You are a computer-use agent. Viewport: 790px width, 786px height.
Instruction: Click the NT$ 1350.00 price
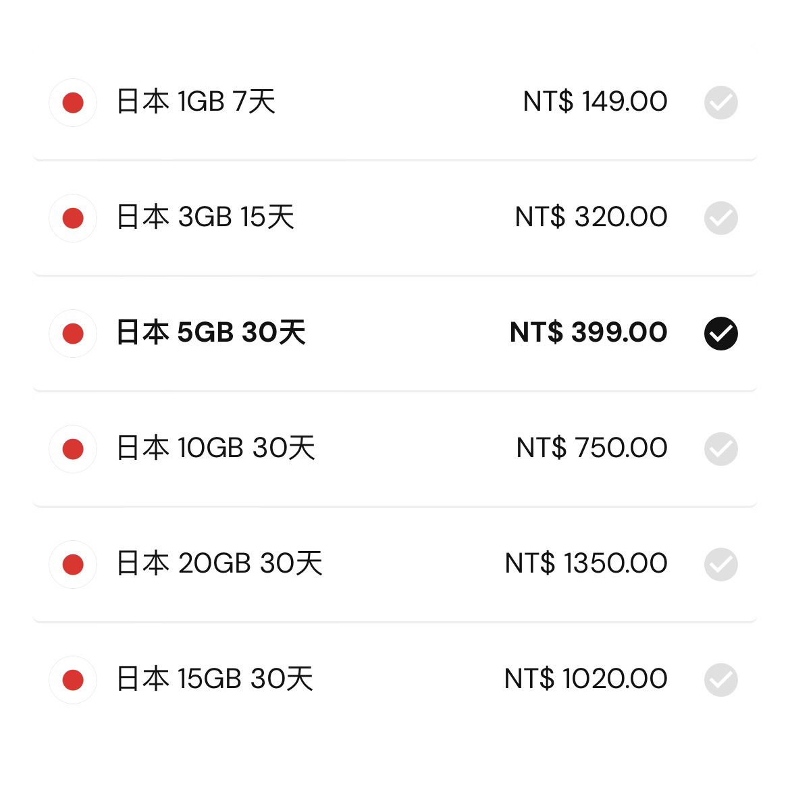(586, 564)
